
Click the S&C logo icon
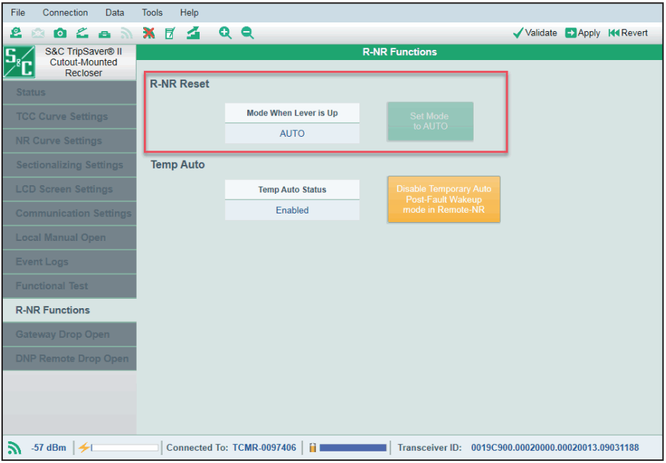tap(19, 62)
